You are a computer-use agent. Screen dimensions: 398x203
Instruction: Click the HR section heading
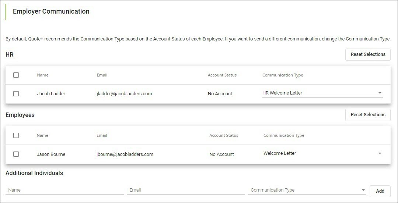click(x=9, y=54)
